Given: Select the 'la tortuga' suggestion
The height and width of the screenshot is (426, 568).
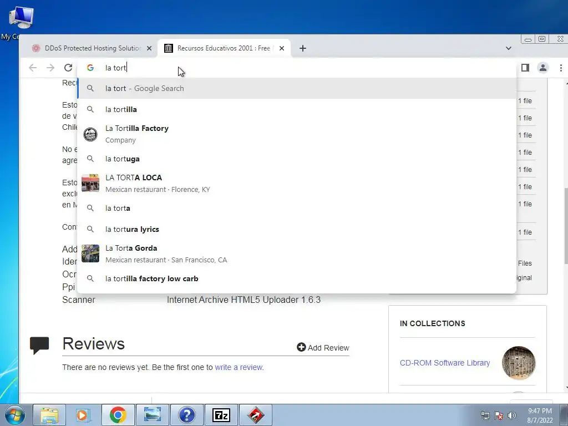Looking at the screenshot, I should tap(297, 159).
